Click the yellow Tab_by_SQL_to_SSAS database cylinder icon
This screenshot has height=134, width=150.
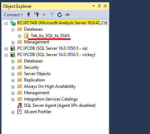(26, 36)
